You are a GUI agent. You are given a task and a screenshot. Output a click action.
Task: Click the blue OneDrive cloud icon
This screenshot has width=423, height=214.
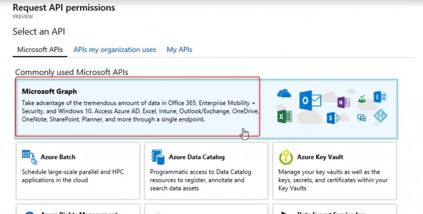coord(284,93)
